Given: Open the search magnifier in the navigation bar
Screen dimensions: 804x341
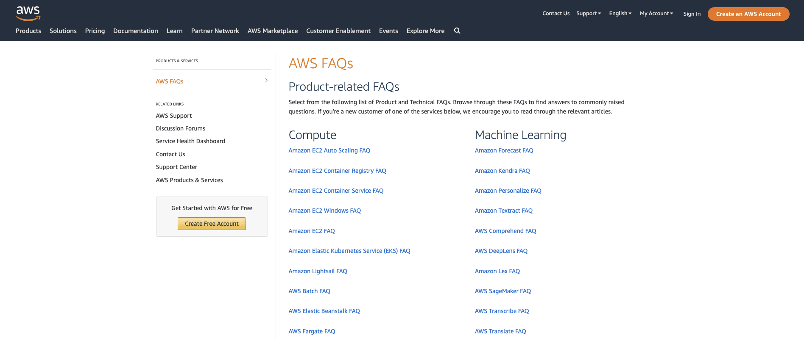Looking at the screenshot, I should (457, 30).
